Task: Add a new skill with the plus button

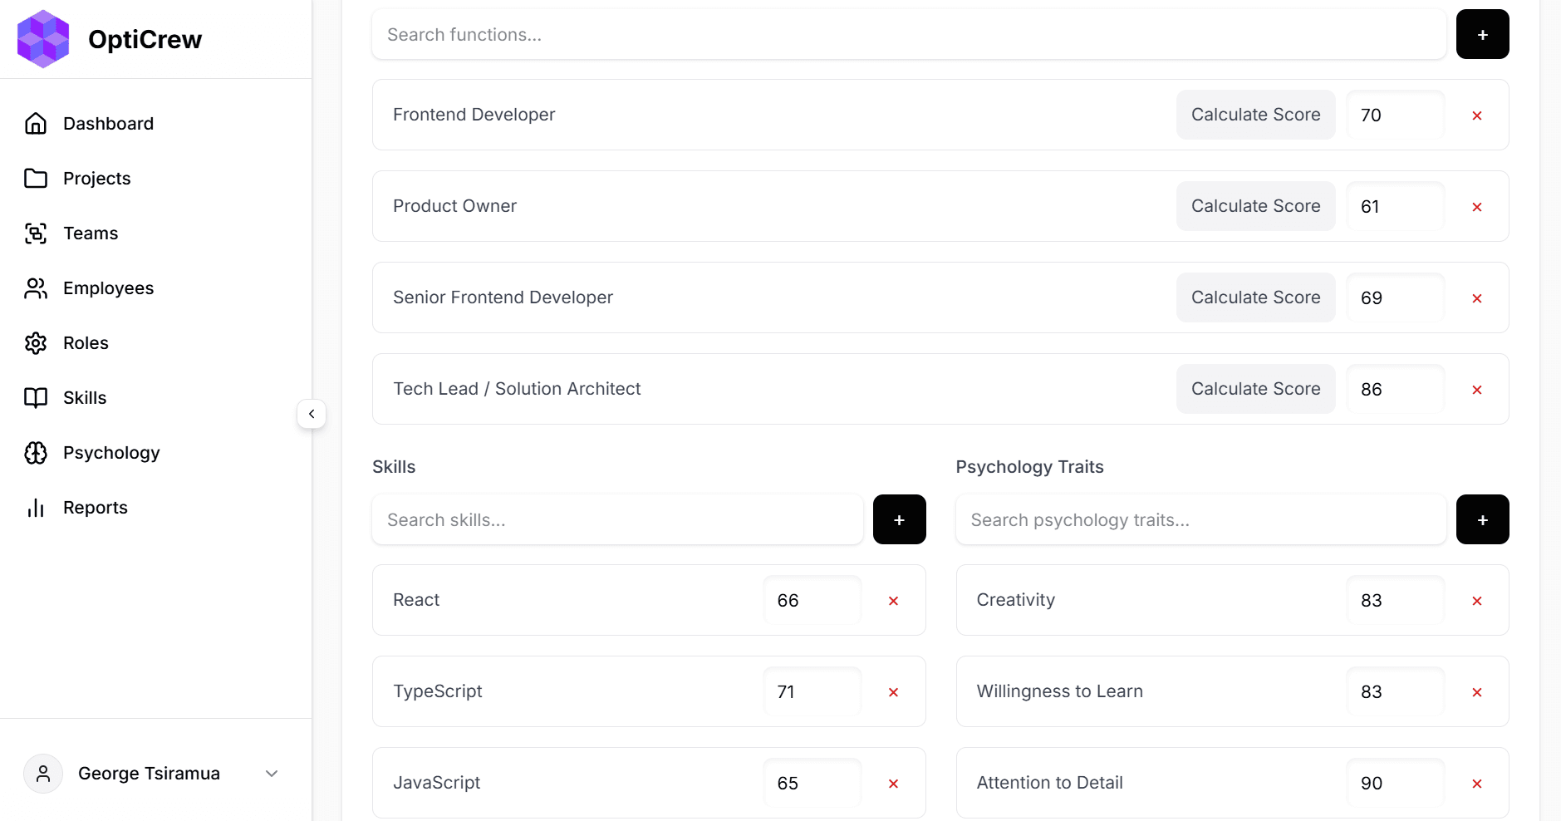Action: pyautogui.click(x=900, y=519)
